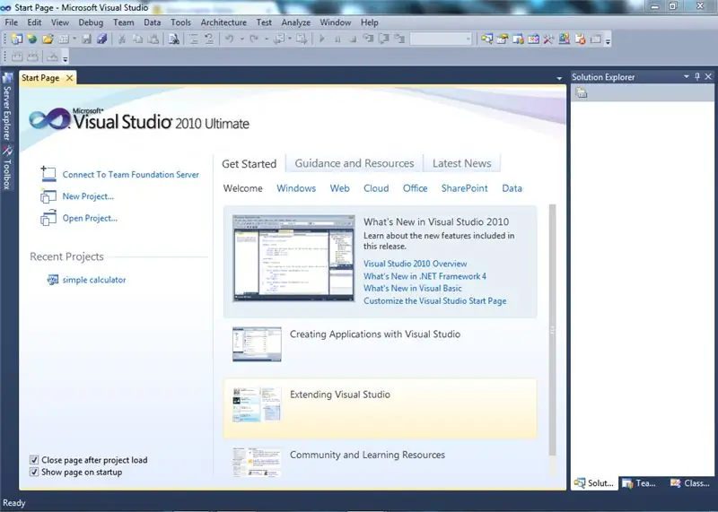
Task: Click the Uncomment selected lines icon
Action: (x=209, y=39)
